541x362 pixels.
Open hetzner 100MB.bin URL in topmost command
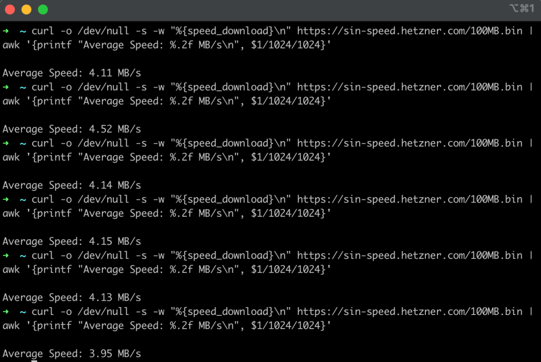(x=409, y=31)
